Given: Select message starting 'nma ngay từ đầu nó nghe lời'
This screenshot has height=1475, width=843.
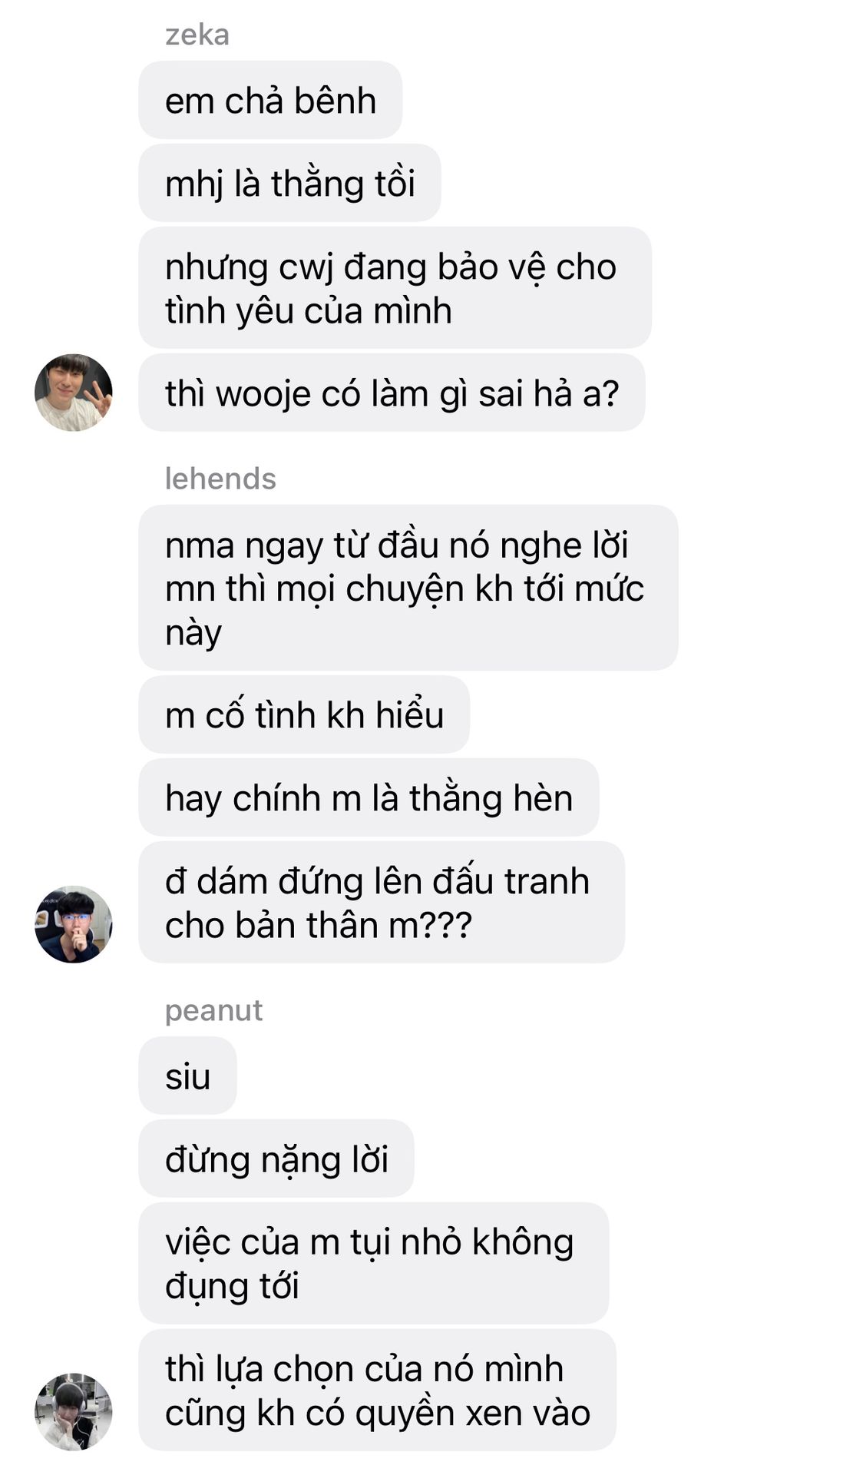Looking at the screenshot, I should pos(408,588).
